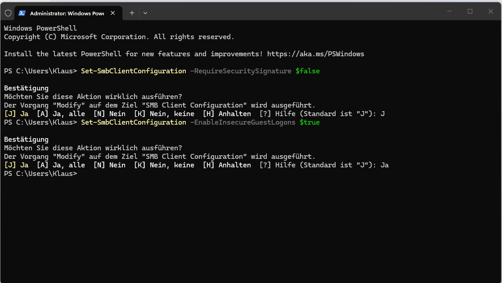The height and width of the screenshot is (283, 502).
Task: Maximize the Terminal window
Action: pos(470,11)
